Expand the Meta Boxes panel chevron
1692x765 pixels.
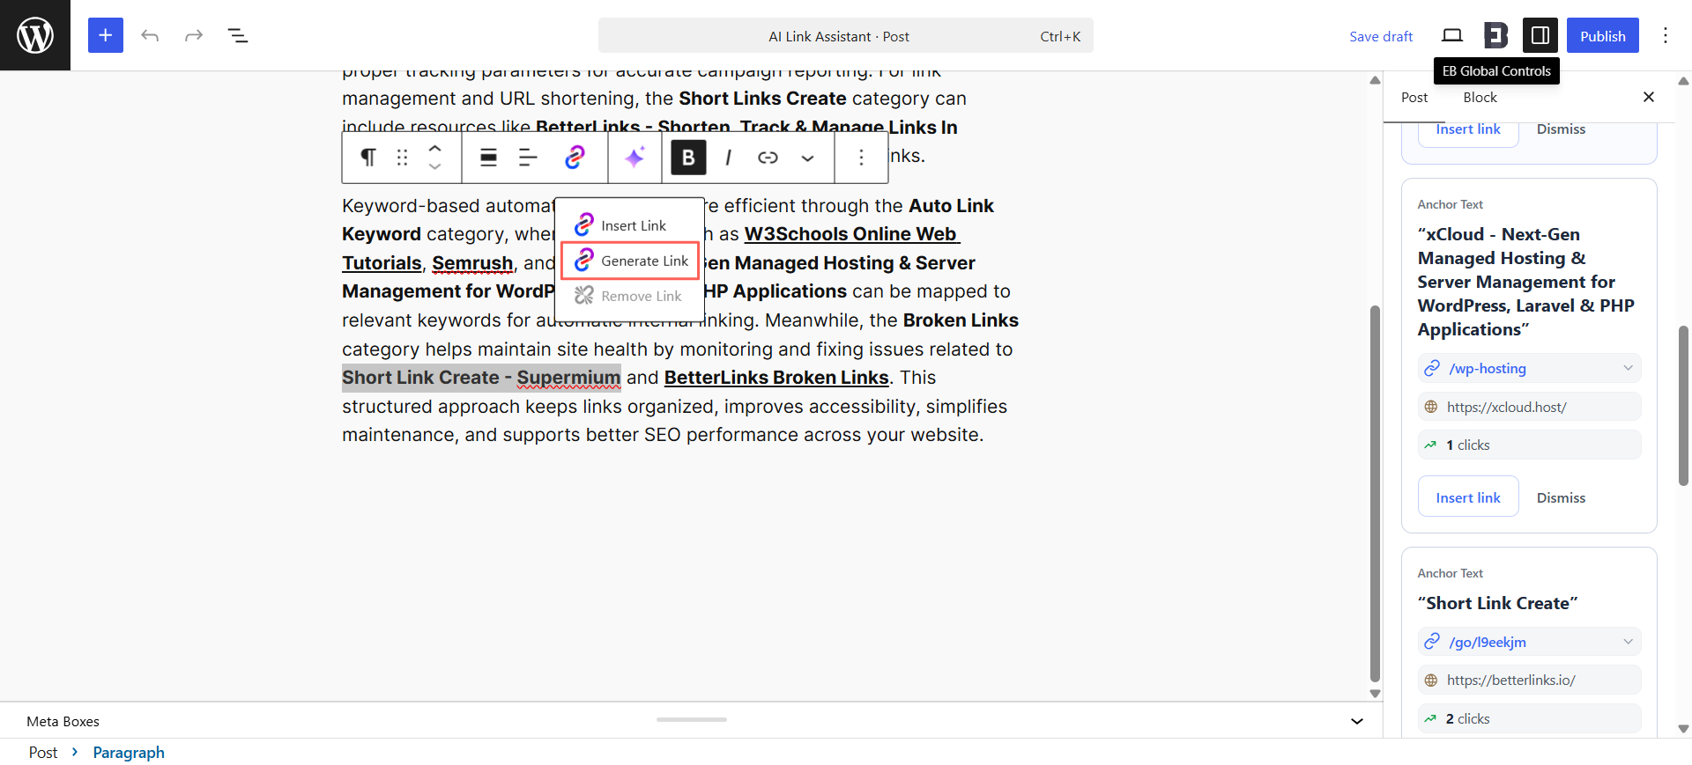coord(1357,721)
